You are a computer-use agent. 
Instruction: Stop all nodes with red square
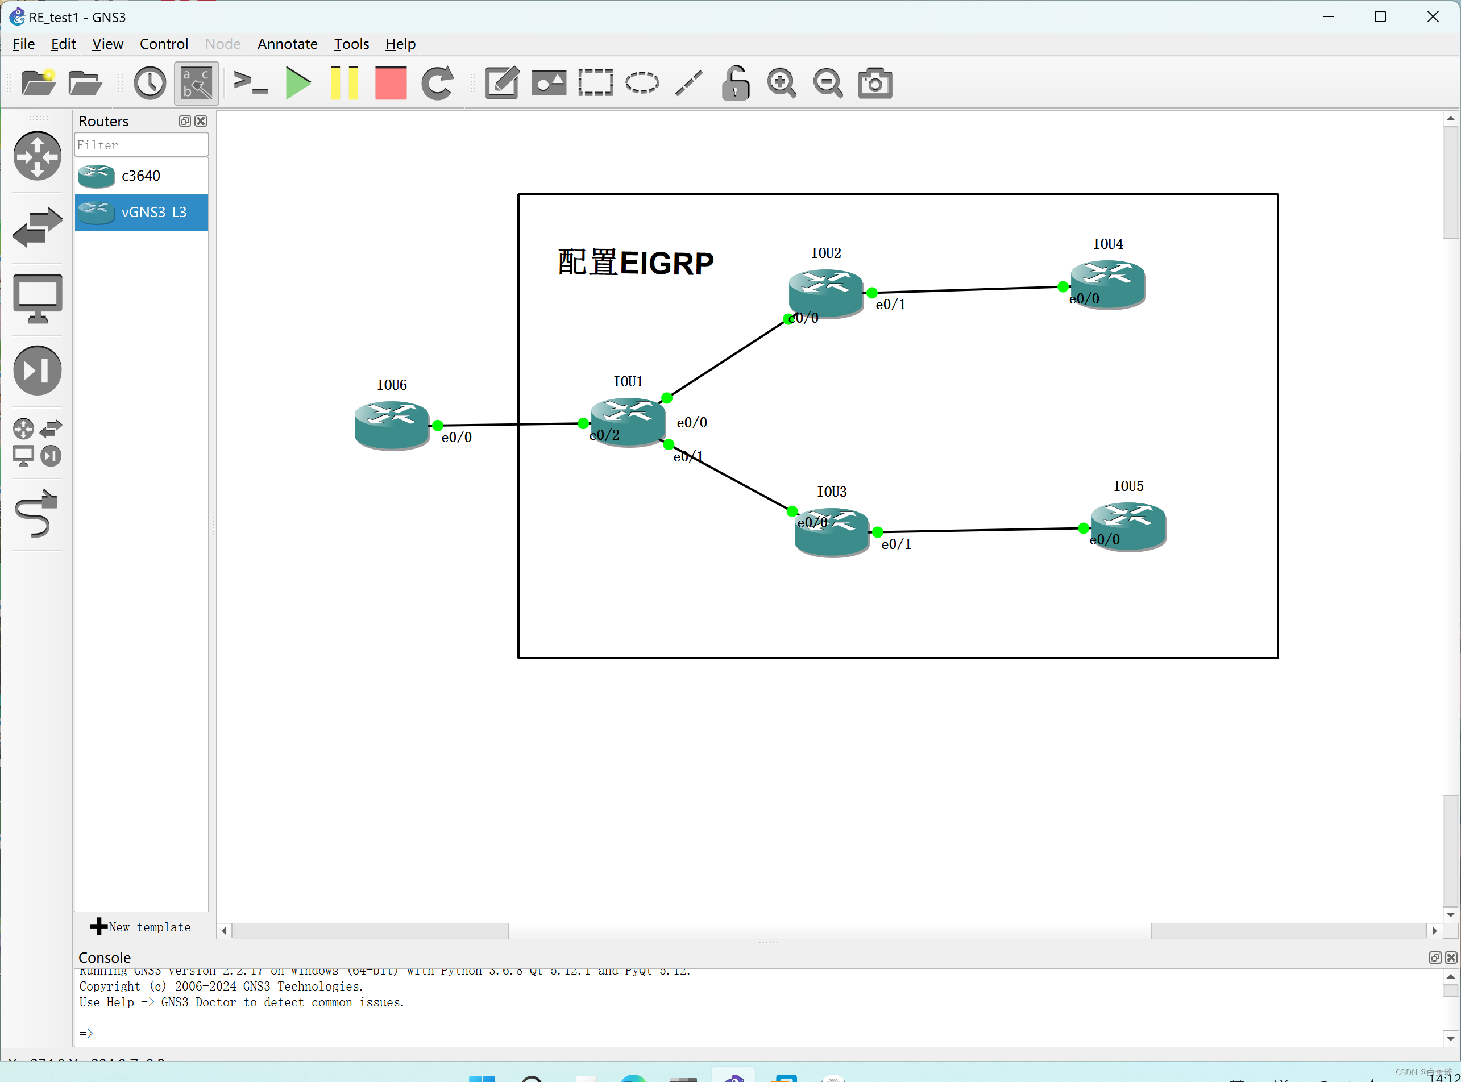(391, 83)
